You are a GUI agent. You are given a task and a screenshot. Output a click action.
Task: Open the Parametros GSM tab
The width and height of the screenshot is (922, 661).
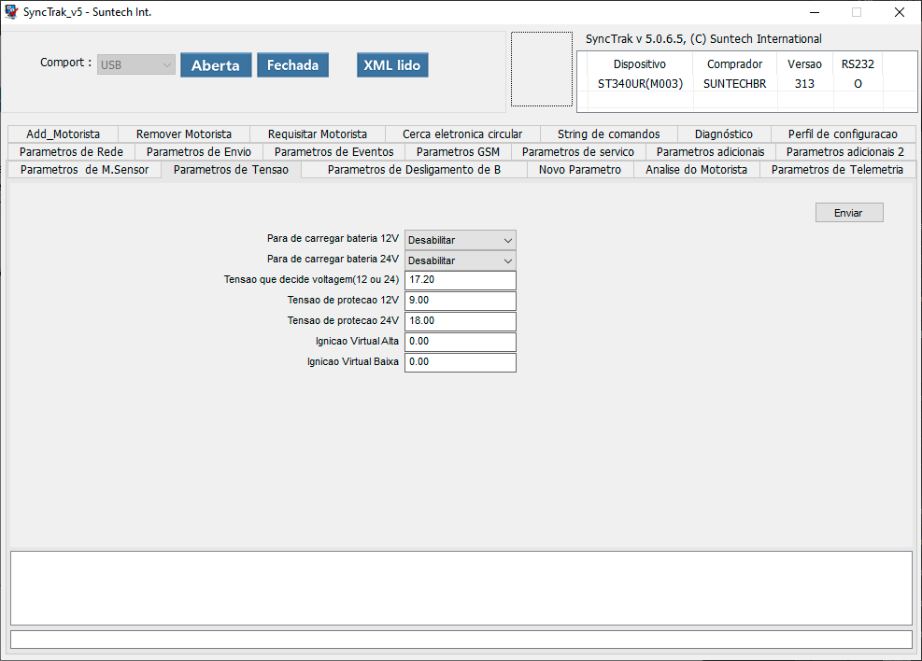pos(458,152)
